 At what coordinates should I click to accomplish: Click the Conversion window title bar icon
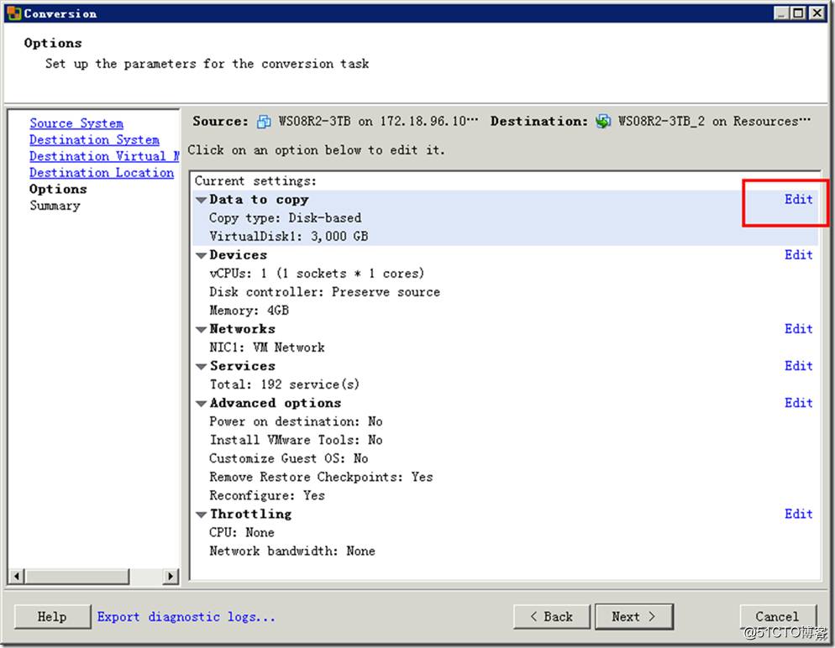(13, 13)
